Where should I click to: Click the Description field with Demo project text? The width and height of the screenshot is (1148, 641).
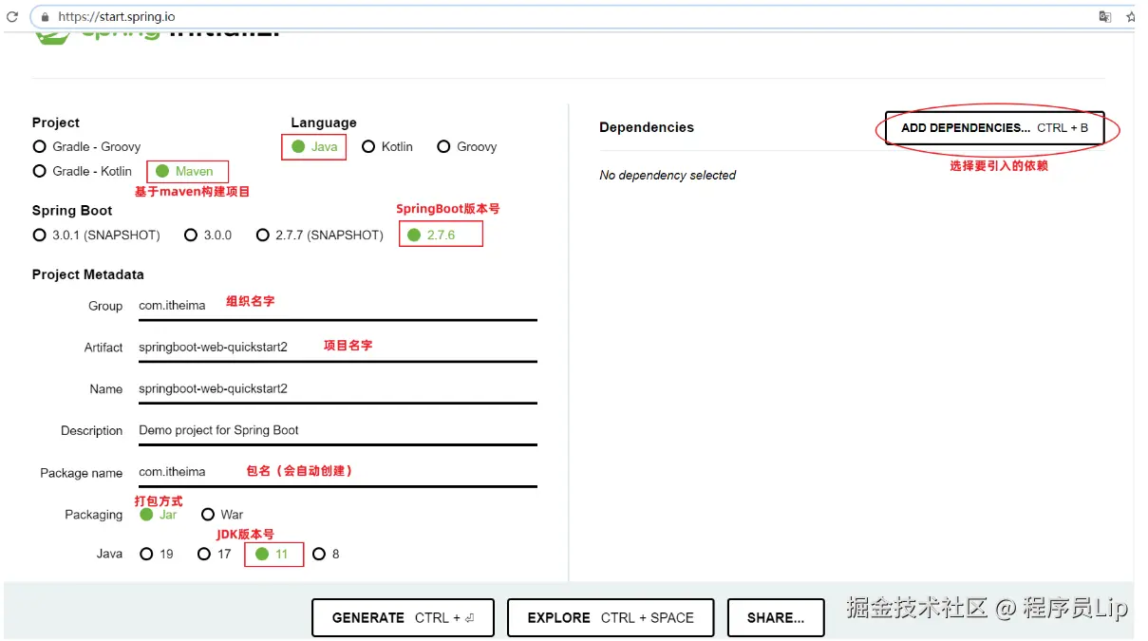click(x=337, y=430)
